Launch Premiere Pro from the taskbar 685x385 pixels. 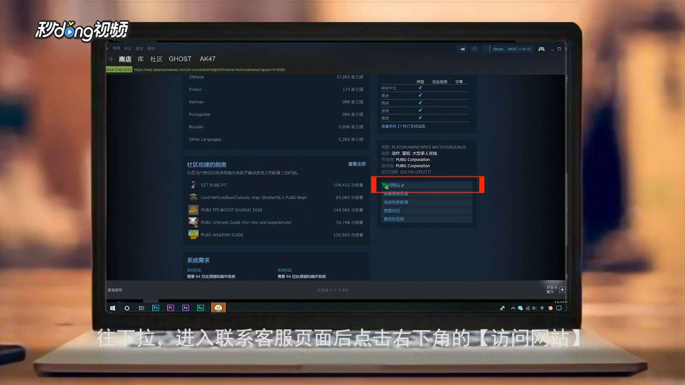tap(171, 308)
